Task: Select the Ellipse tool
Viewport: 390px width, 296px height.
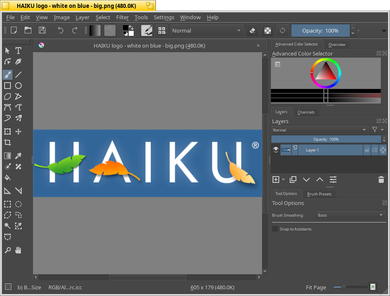Action: point(18,85)
